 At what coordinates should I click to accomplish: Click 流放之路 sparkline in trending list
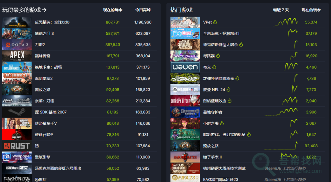click(281, 146)
